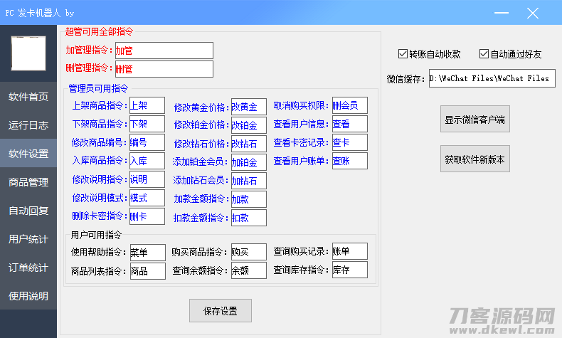562x338 pixels.
Task: Click the 购买商品指令 field
Action: (249, 252)
